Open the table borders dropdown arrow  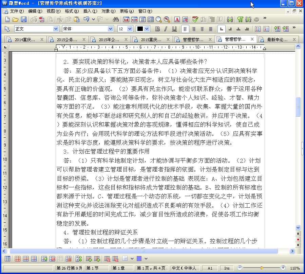point(132,259)
